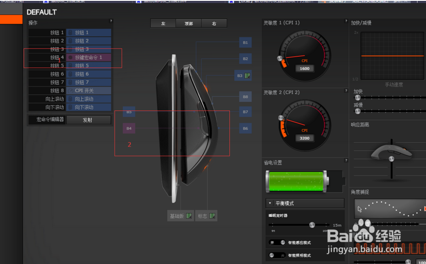This screenshot has width=426, height=264.
Task: Open help for 灵敏度 1 (CPI 1)
Action: (x=346, y=21)
